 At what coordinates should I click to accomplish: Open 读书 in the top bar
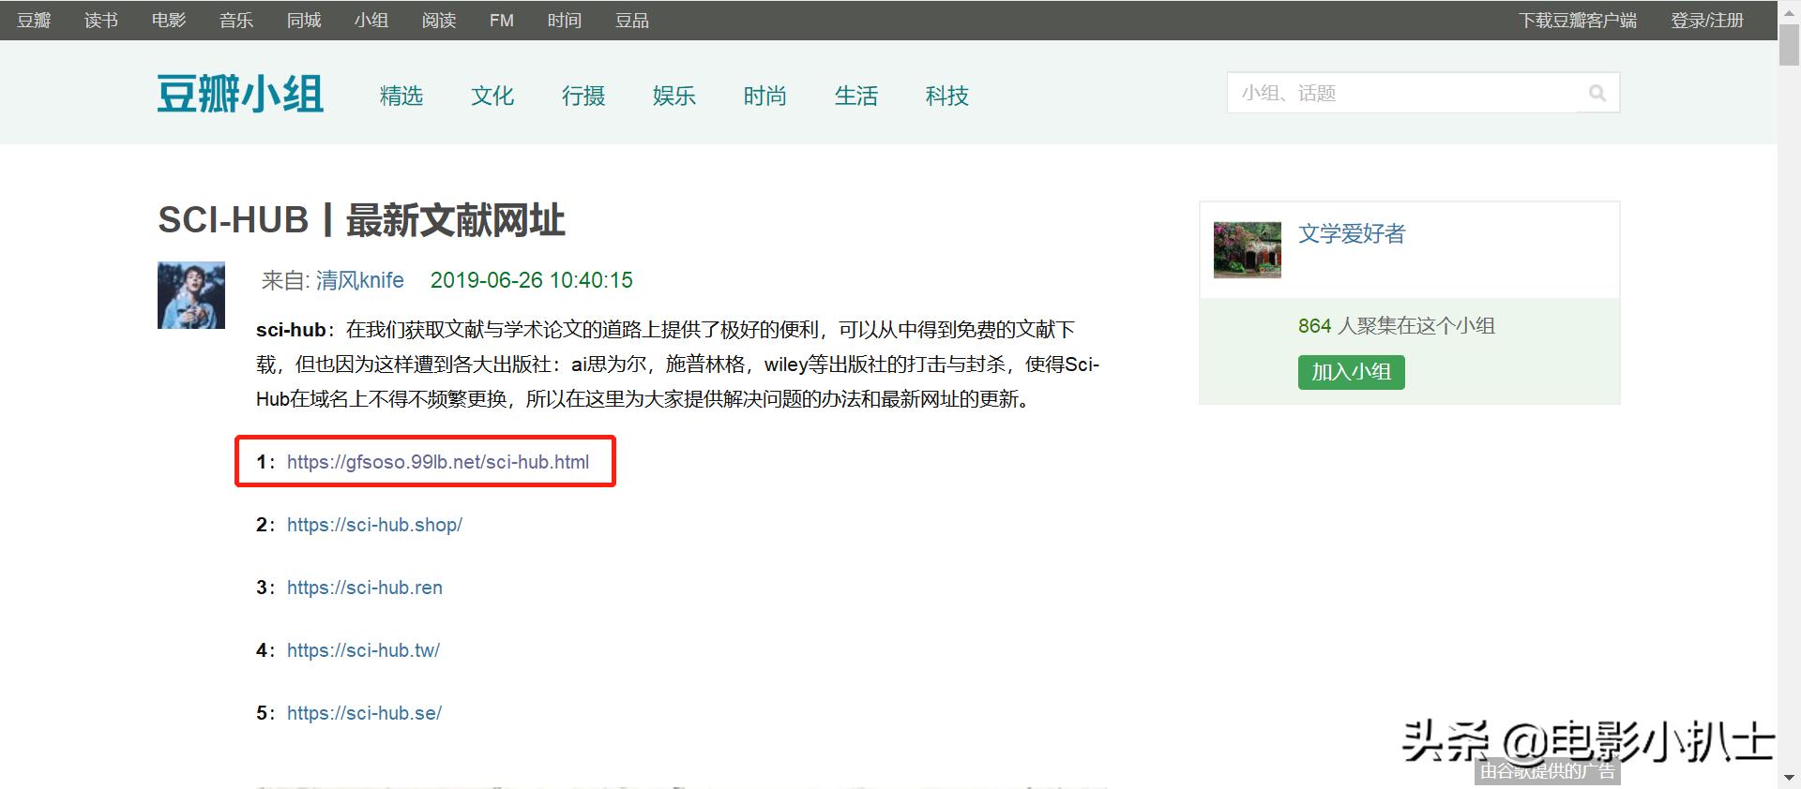101,20
